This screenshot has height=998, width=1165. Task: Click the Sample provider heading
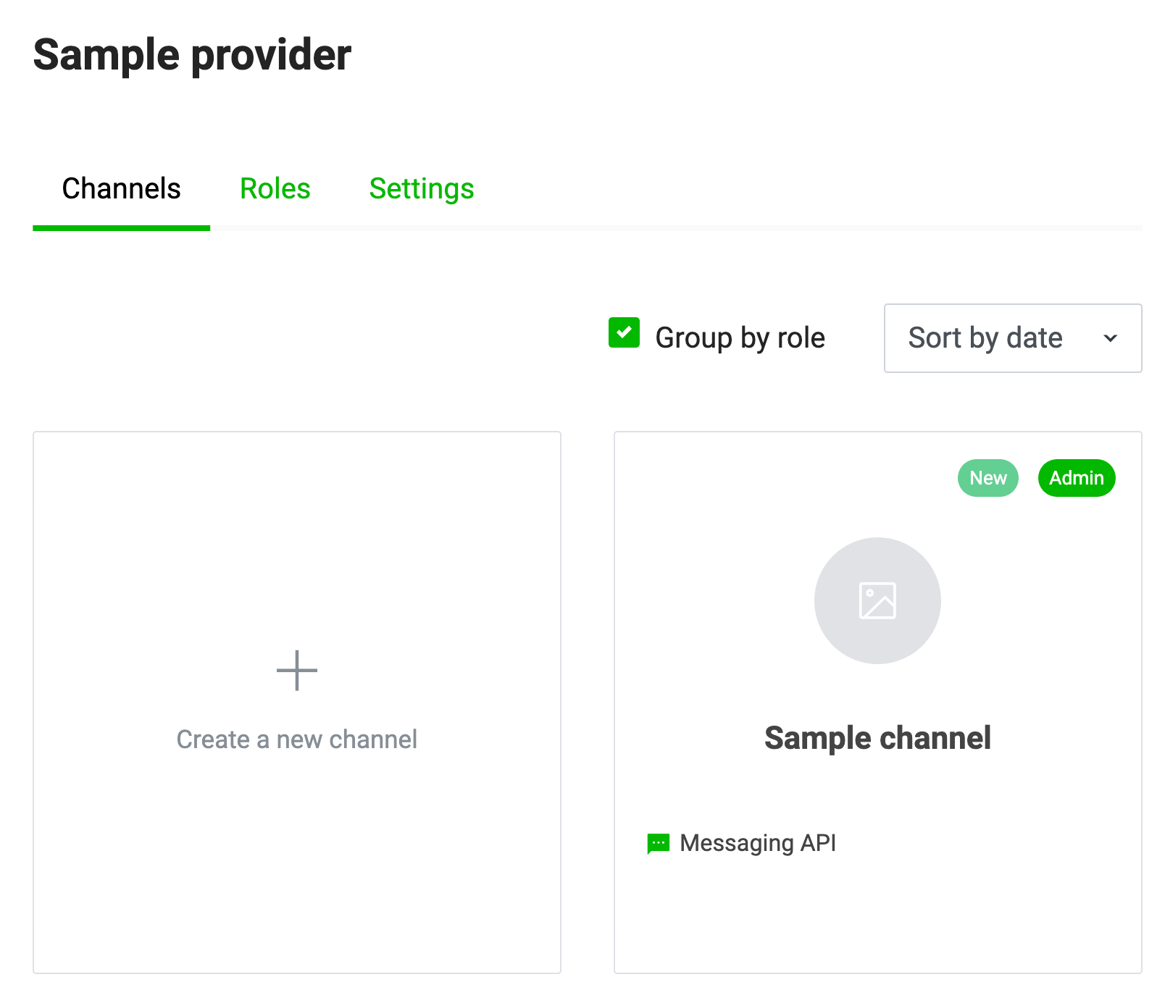click(x=192, y=55)
